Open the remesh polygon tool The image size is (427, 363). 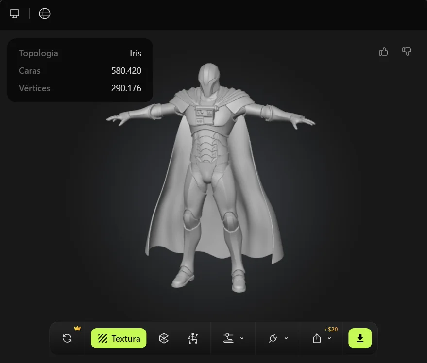tap(164, 338)
